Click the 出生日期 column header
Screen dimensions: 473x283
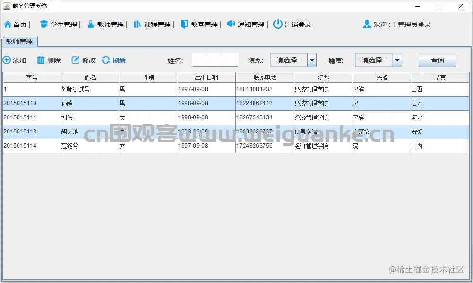click(206, 77)
